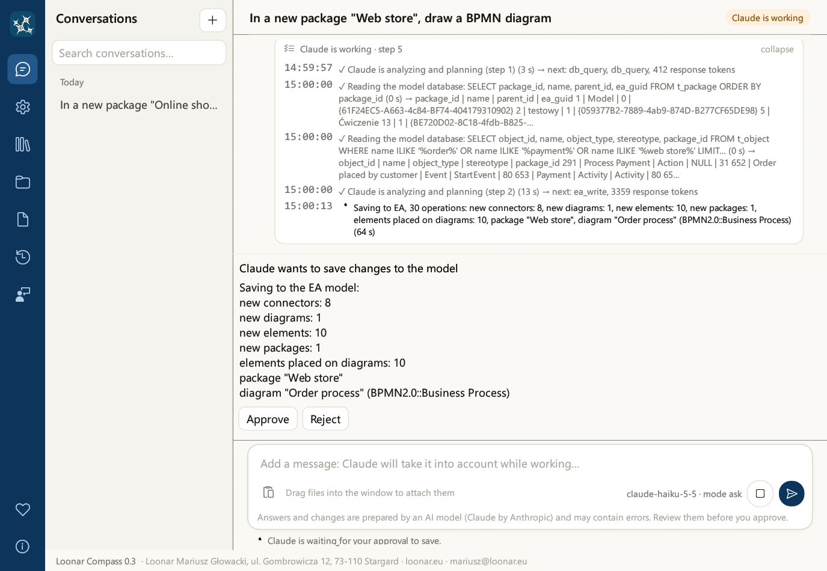Open the chat conversations sidebar icon
Screen dimensions: 827x571
[x=22, y=69]
